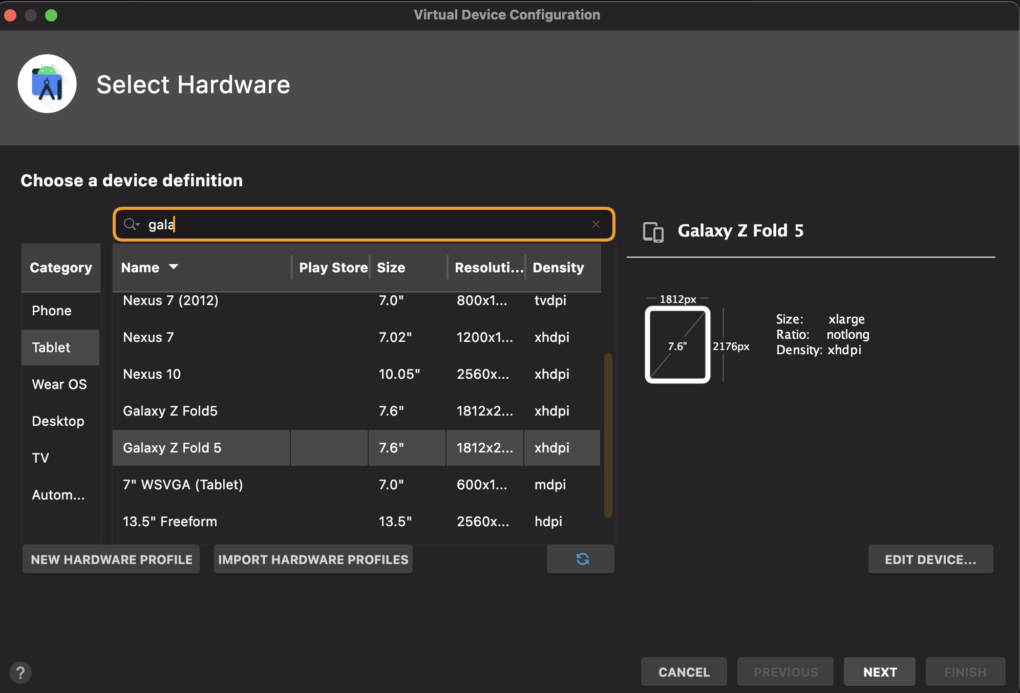The height and width of the screenshot is (693, 1020).
Task: Click the 600x1... resolution cell
Action: point(482,485)
